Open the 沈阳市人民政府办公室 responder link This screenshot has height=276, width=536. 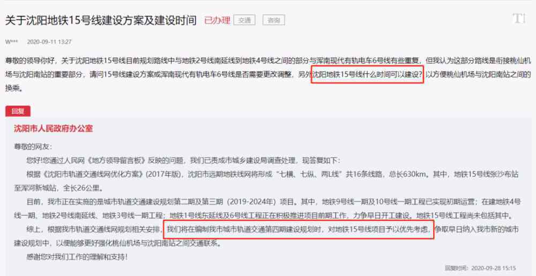click(x=53, y=129)
